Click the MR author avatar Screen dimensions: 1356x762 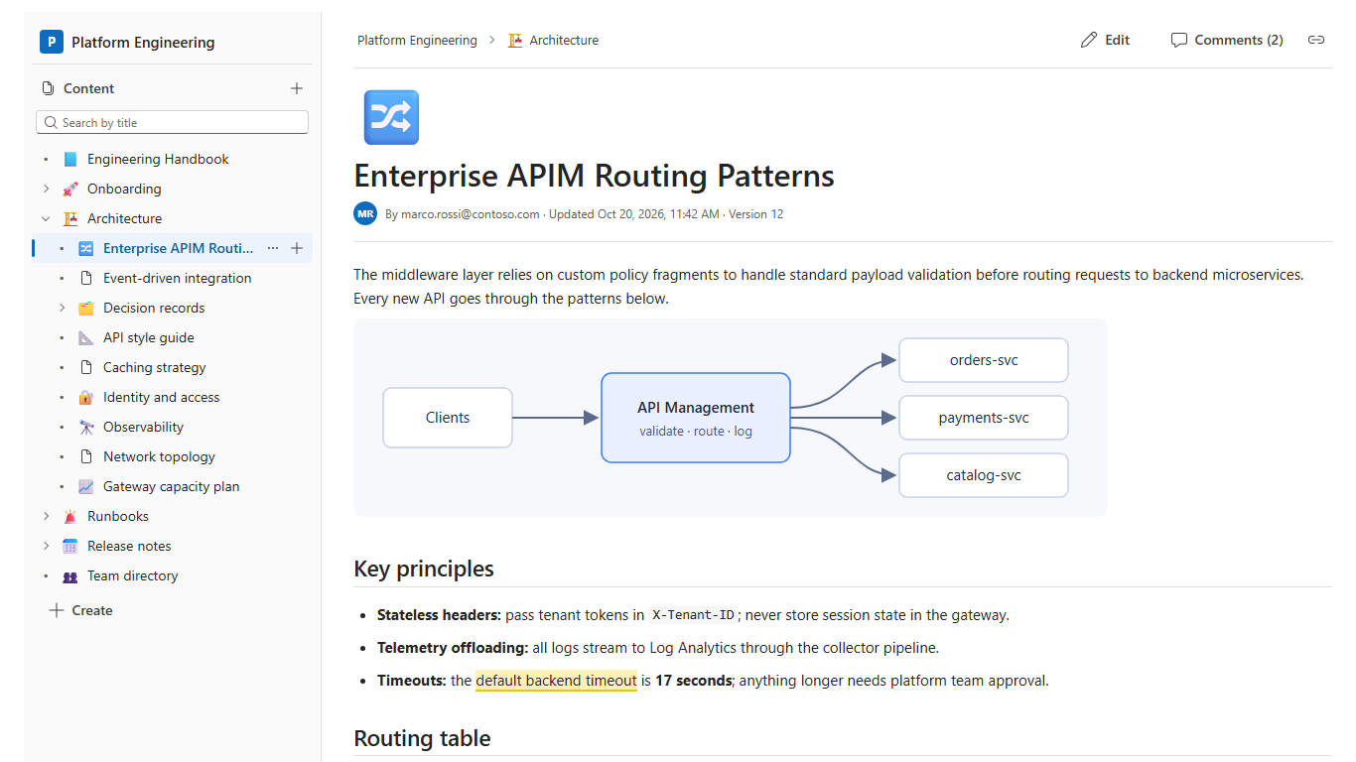coord(365,213)
